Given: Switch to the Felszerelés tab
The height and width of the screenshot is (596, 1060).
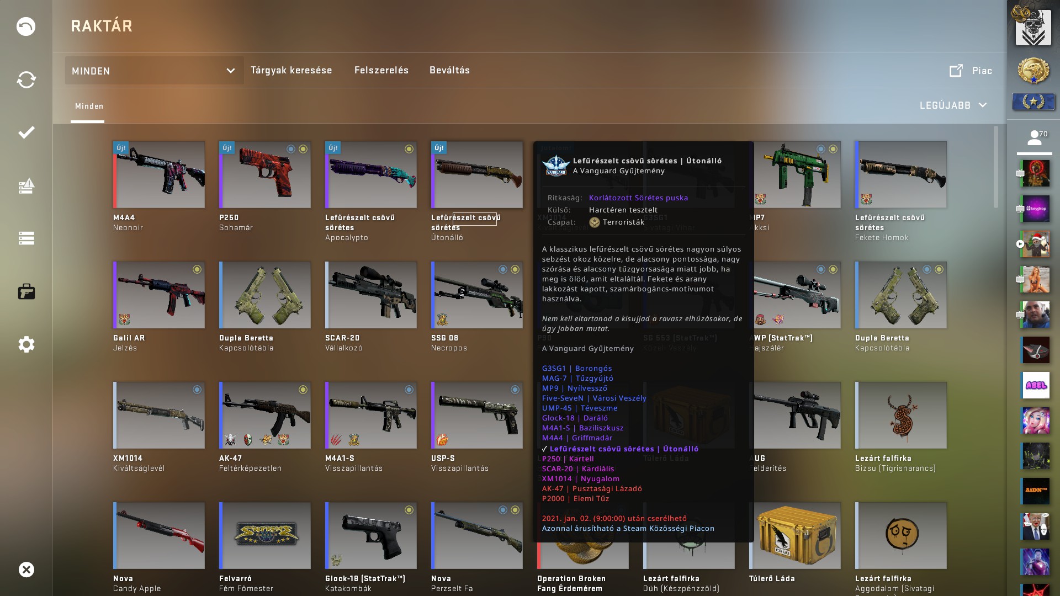Looking at the screenshot, I should (381, 71).
